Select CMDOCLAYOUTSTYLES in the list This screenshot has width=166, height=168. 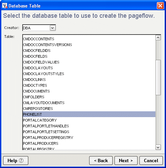(x=89, y=74)
